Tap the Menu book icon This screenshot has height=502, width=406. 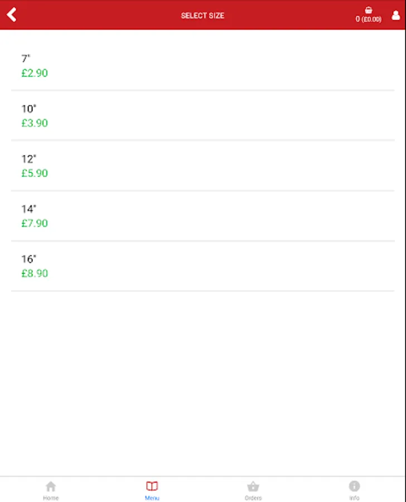[x=152, y=486]
